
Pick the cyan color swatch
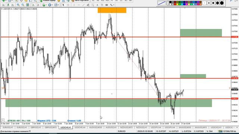pos(182,4)
